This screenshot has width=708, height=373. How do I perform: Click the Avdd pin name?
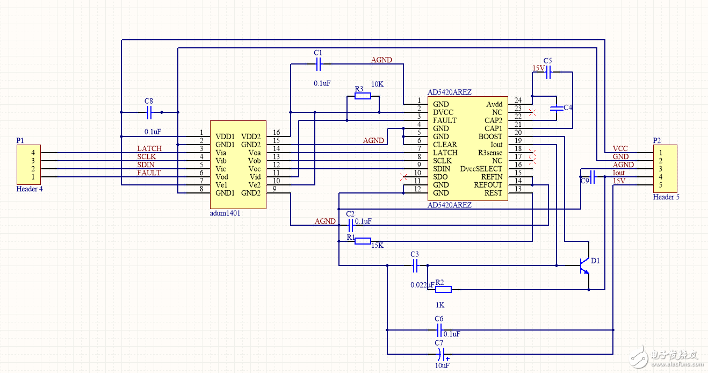tap(495, 104)
